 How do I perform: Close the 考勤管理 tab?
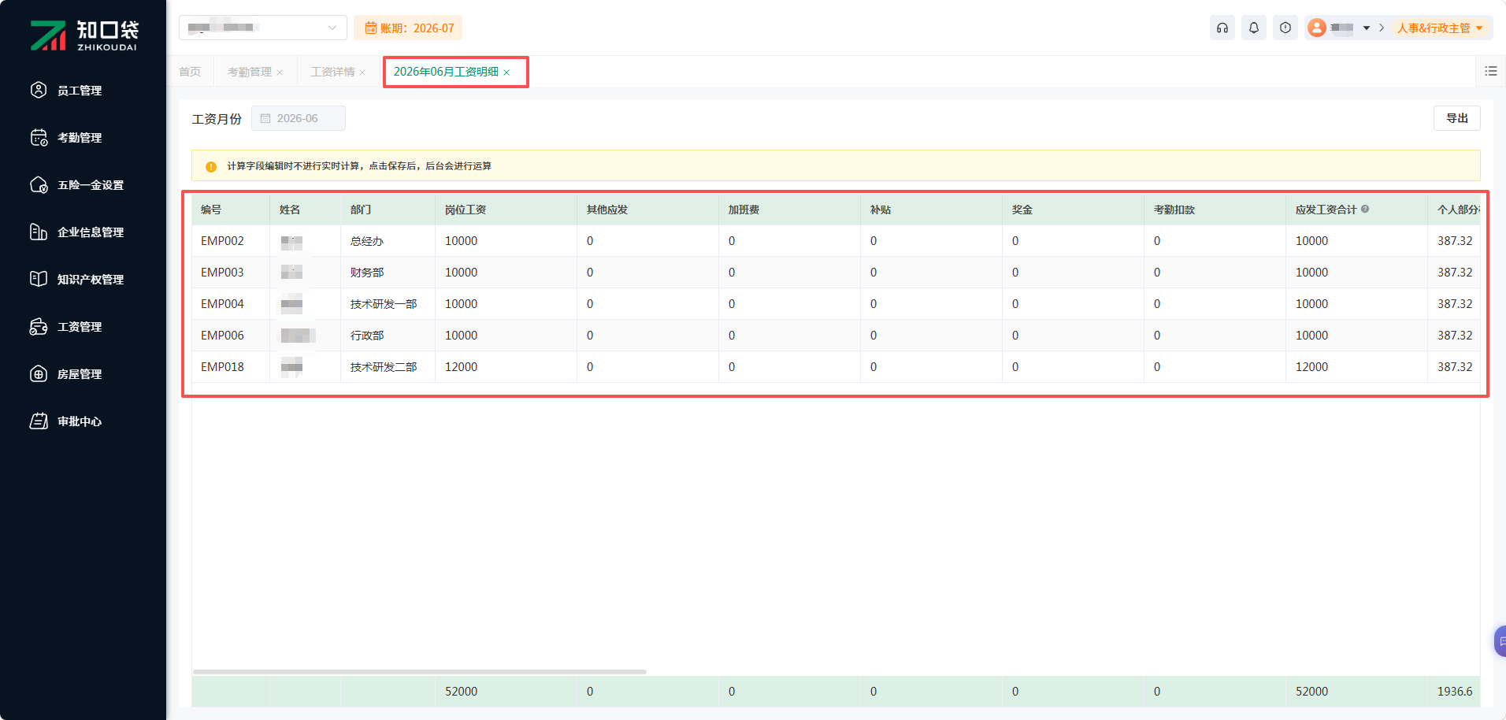click(x=280, y=72)
